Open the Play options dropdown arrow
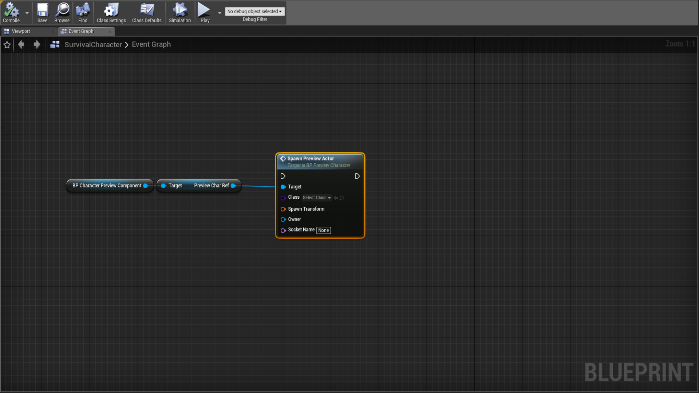 pos(220,13)
